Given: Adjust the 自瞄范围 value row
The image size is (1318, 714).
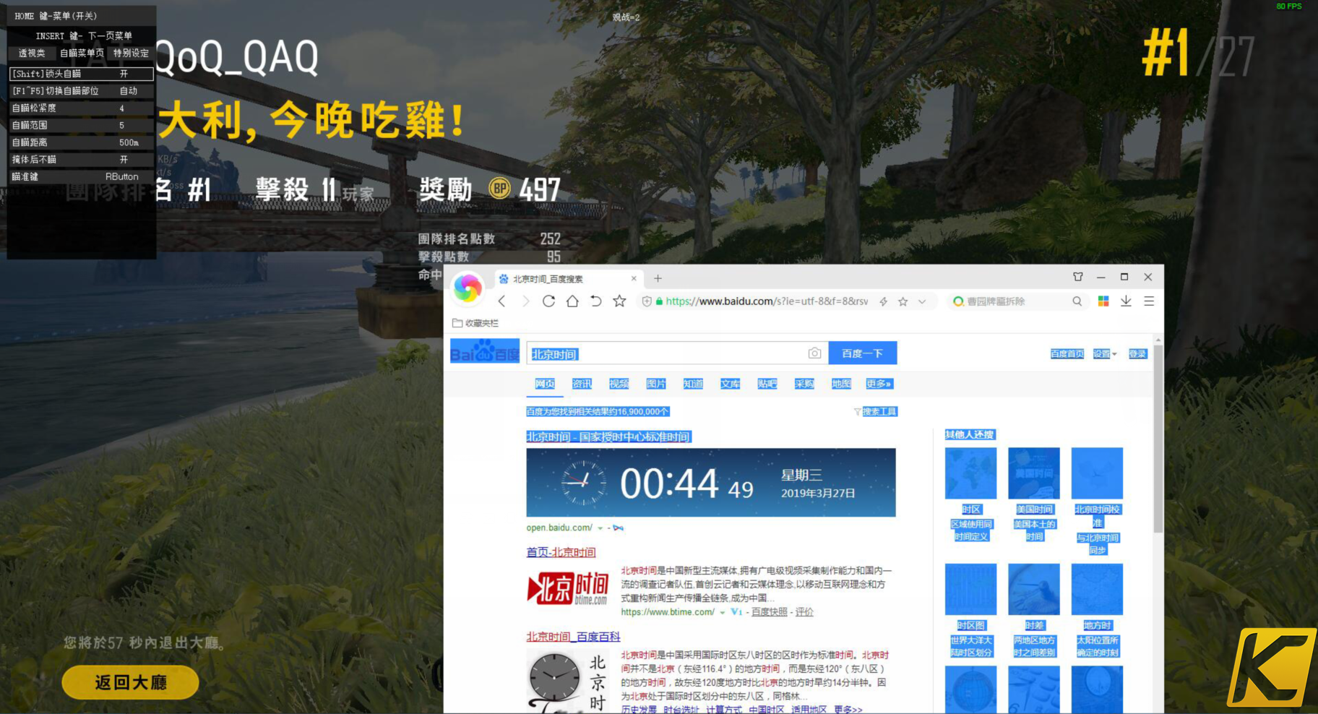Looking at the screenshot, I should (81, 126).
